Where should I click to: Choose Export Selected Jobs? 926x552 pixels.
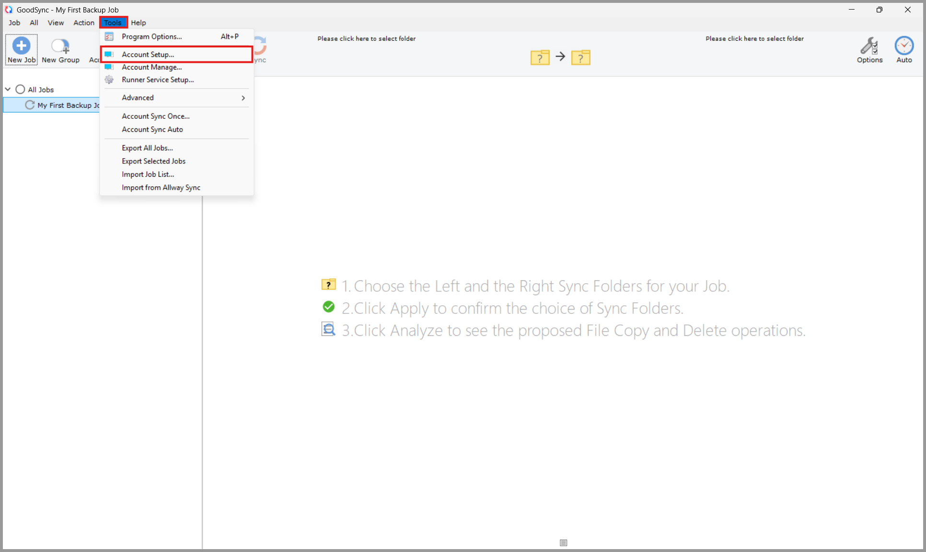tap(177, 161)
